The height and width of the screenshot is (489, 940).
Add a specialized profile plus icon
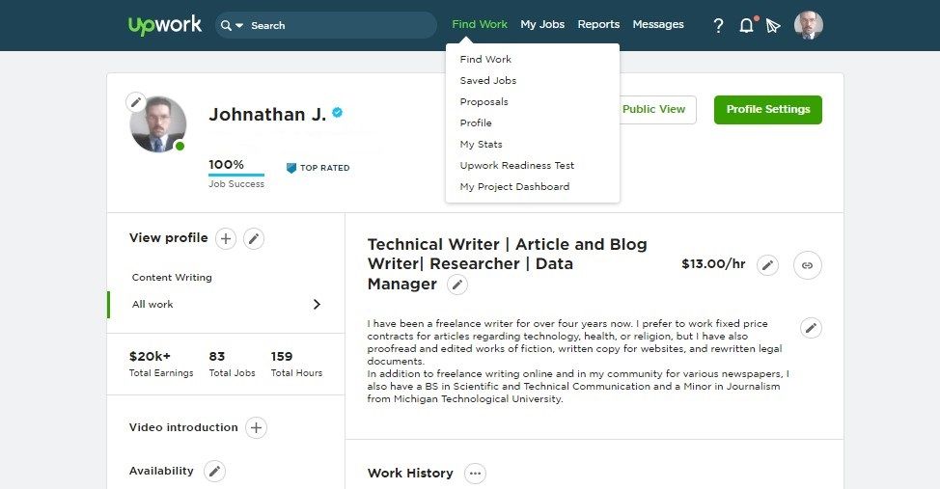226,239
